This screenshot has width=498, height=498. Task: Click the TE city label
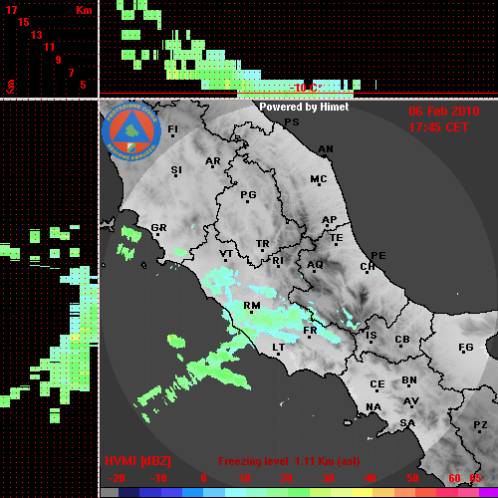pyautogui.click(x=337, y=238)
